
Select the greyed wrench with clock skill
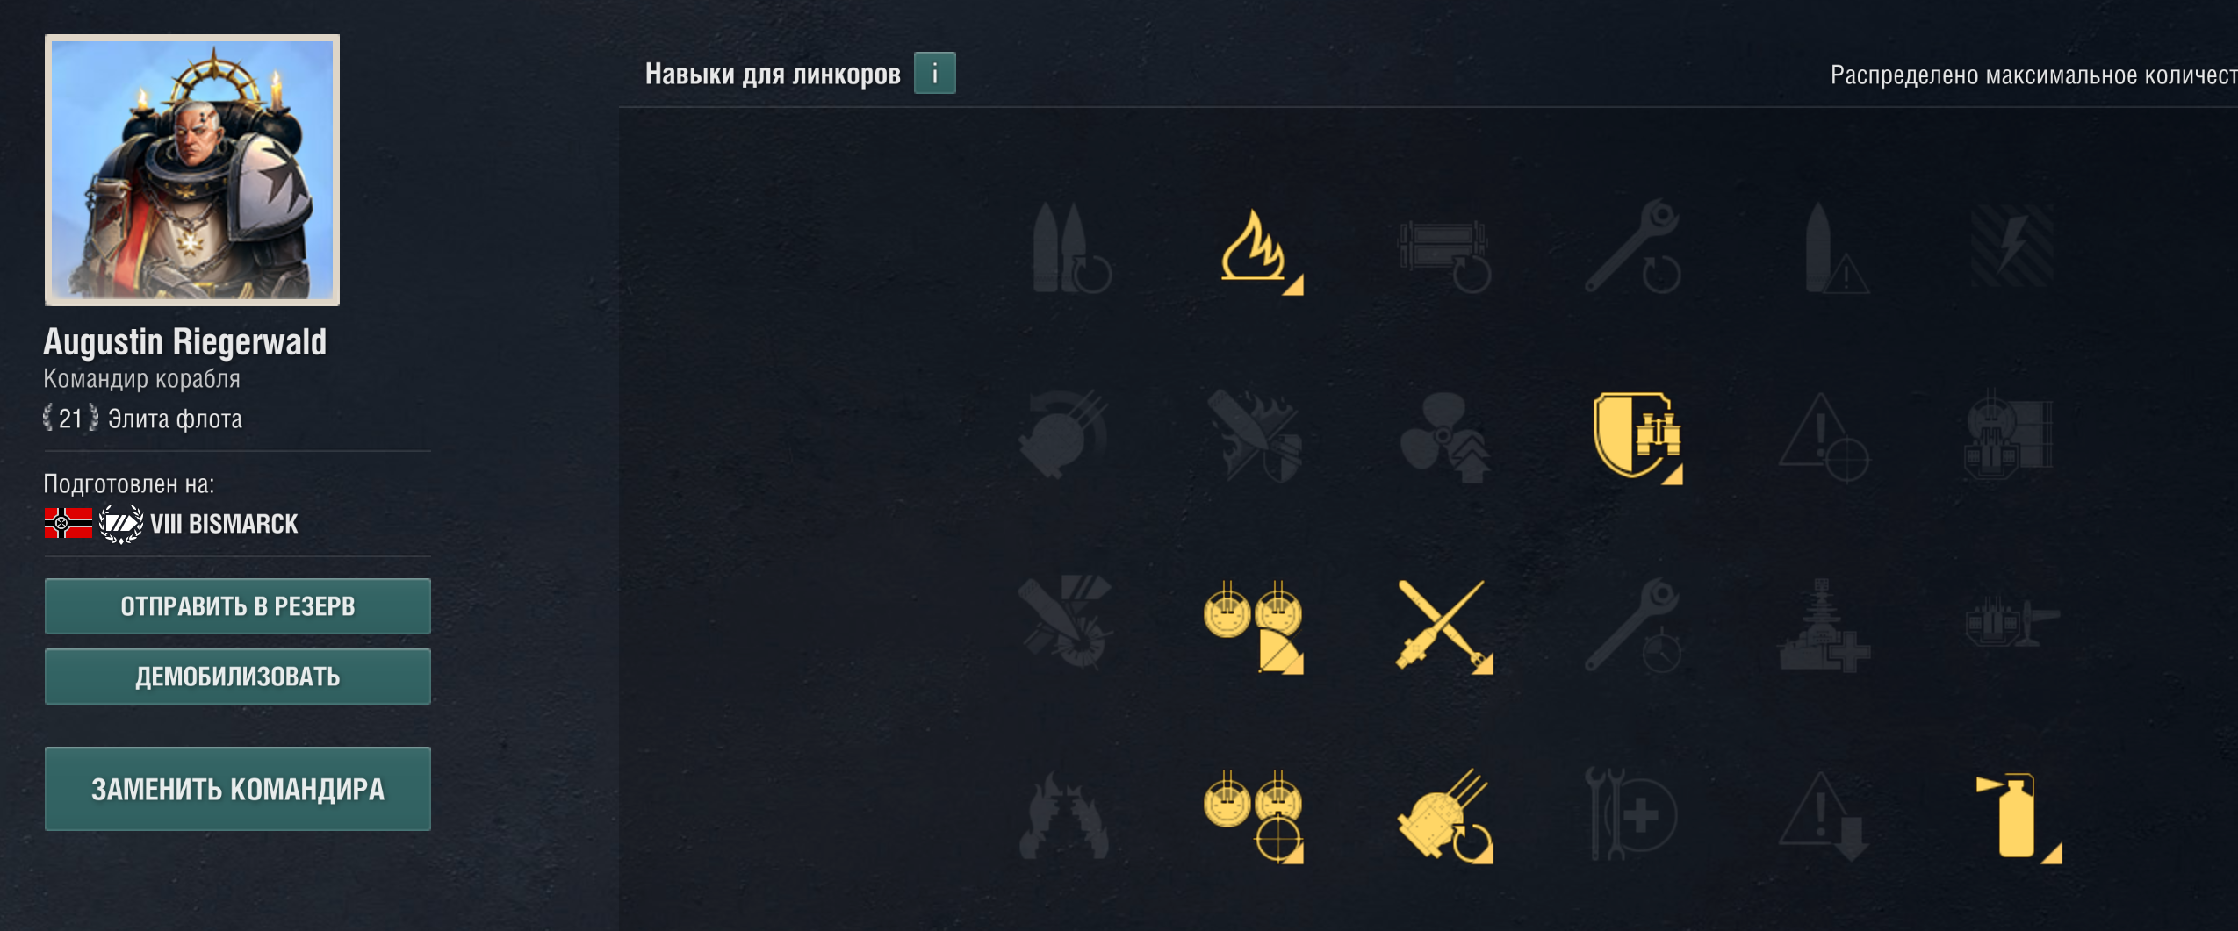click(x=1632, y=625)
